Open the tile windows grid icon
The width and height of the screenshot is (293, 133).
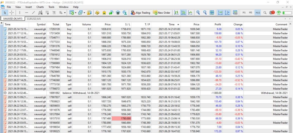[x=212, y=13]
